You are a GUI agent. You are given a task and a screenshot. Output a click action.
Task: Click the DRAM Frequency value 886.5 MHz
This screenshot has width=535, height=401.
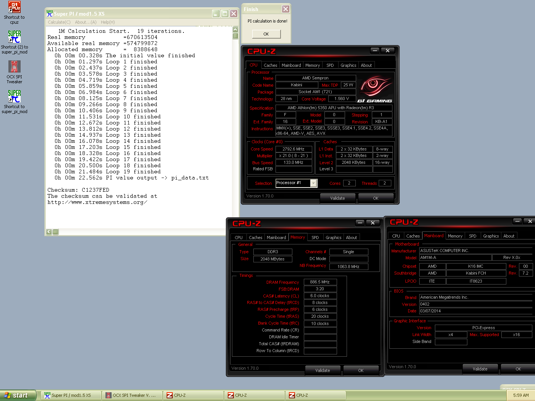click(x=320, y=282)
